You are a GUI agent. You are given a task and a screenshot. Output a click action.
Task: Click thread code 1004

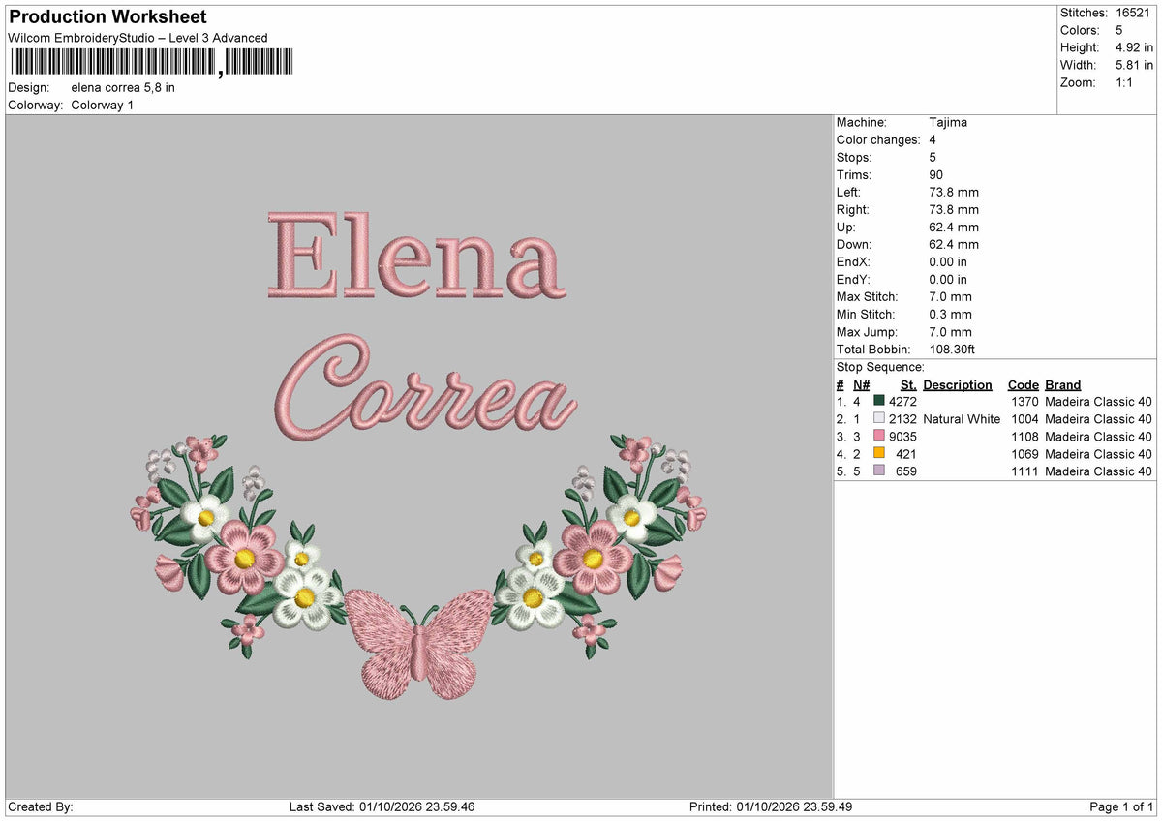(1024, 418)
